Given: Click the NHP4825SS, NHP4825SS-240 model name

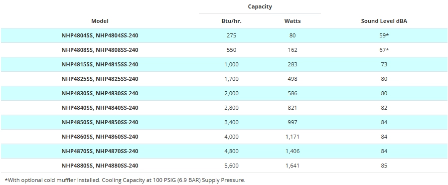Looking at the screenshot, I should tap(100, 79).
